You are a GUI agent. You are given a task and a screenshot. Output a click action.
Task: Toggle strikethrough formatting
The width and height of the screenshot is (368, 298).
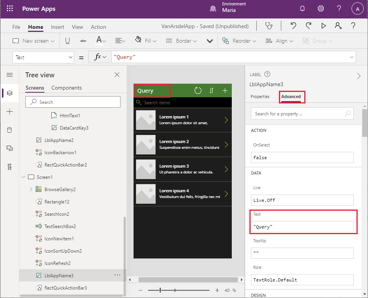coord(83,41)
